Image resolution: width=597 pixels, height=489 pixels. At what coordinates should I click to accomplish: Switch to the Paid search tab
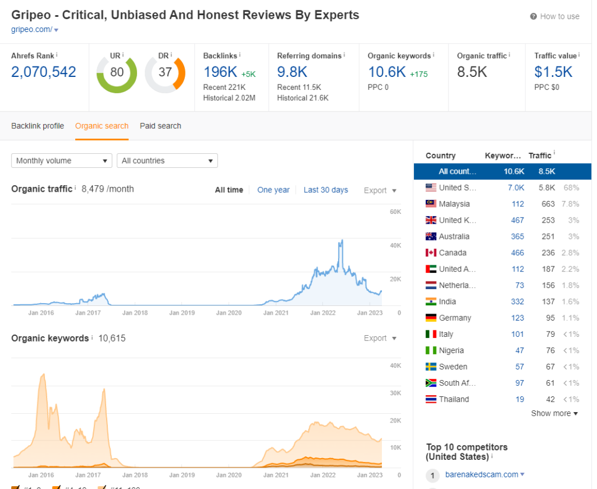tap(160, 126)
